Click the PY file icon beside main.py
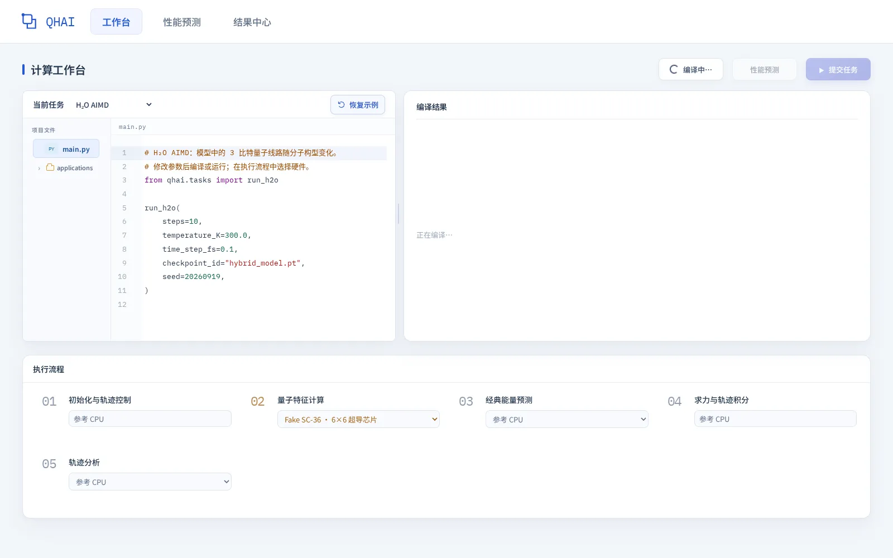The height and width of the screenshot is (558, 893). (51, 149)
